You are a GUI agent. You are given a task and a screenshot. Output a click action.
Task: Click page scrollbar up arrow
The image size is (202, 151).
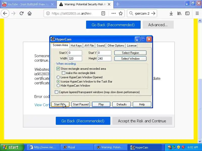pos(200,21)
